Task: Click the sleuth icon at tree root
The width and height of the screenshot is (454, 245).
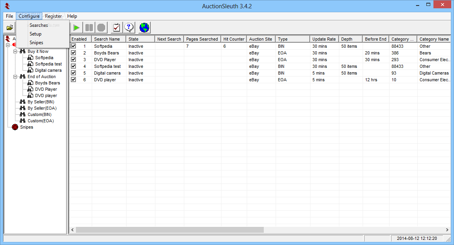Action: [x=8, y=38]
